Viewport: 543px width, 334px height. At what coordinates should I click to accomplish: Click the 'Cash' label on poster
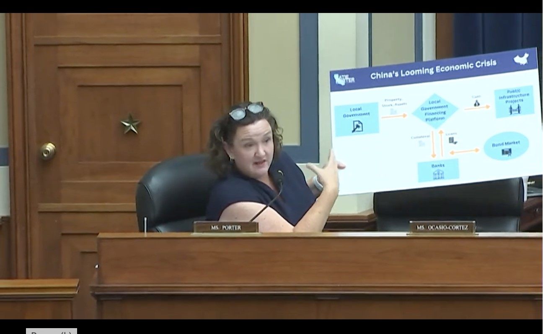[476, 97]
